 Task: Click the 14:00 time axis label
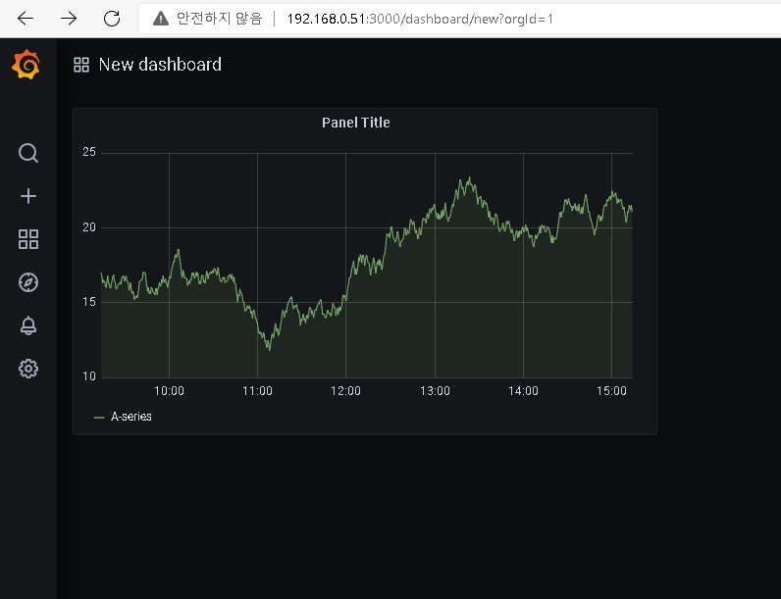(523, 391)
